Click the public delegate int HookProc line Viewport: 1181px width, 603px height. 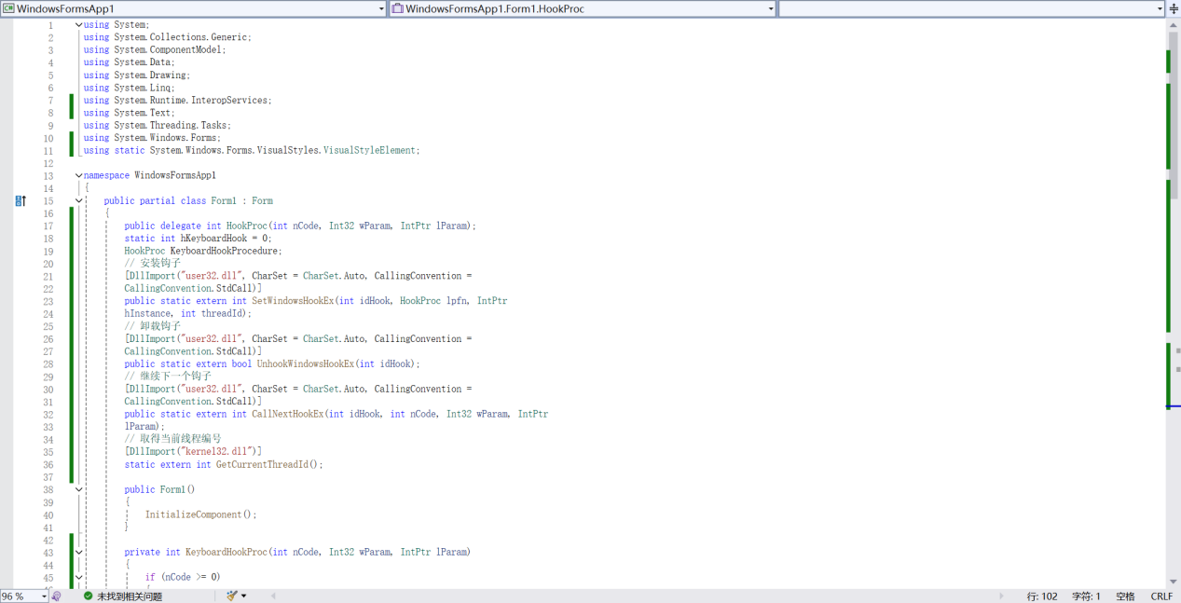[x=300, y=226]
